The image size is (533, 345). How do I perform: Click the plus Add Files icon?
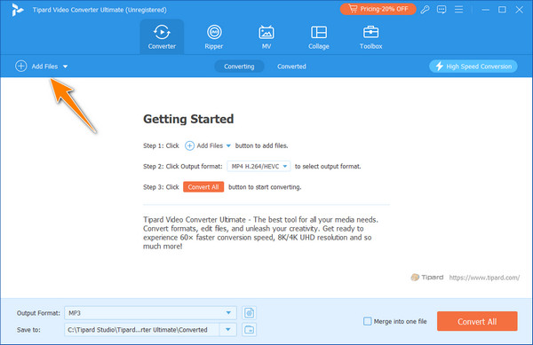coord(21,67)
